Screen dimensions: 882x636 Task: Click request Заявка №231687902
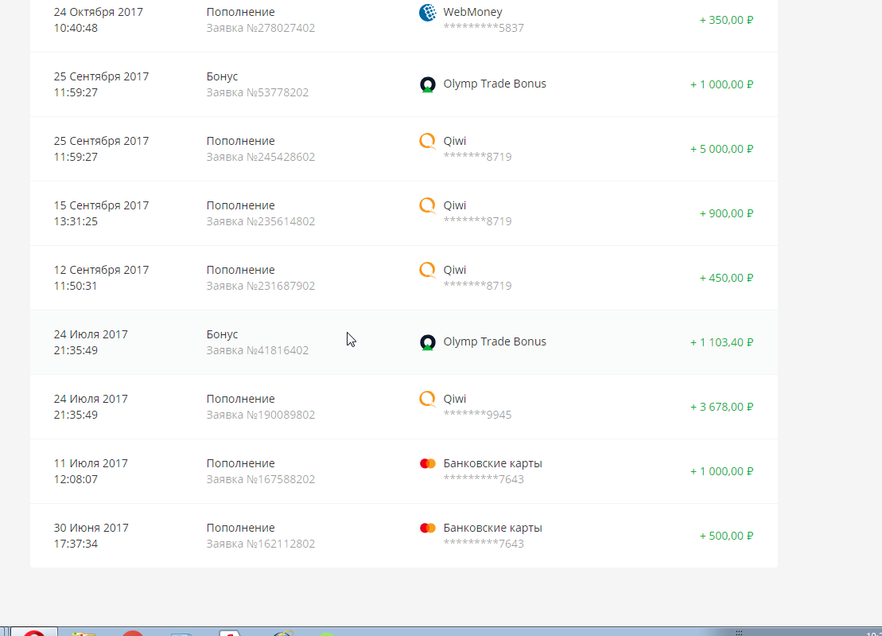[x=260, y=286]
